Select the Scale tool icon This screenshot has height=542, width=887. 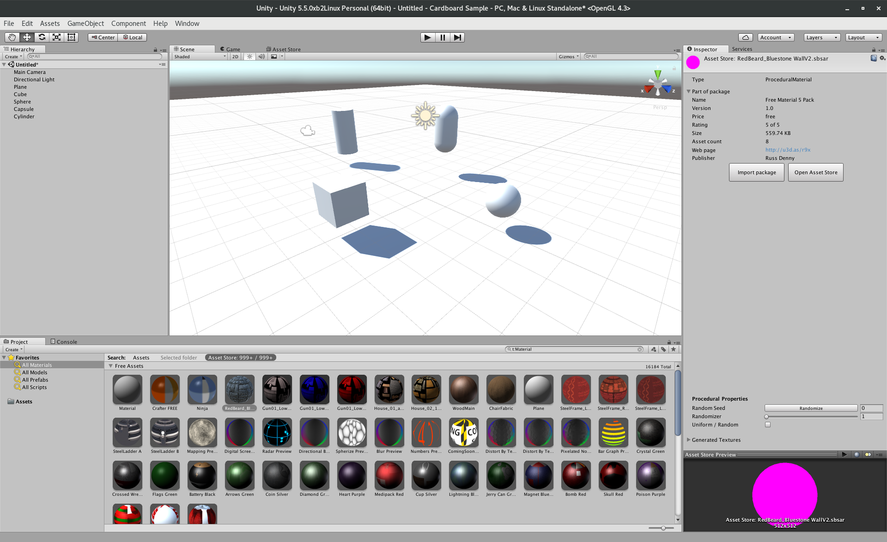coord(56,37)
